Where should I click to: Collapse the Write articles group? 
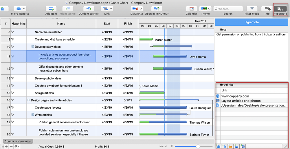click(x=33, y=115)
